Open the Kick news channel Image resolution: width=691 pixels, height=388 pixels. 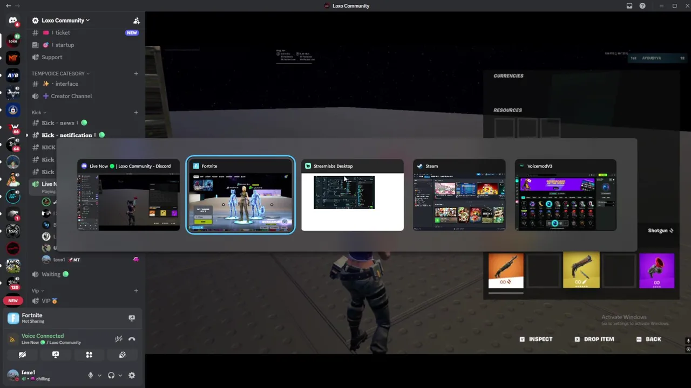click(85, 123)
